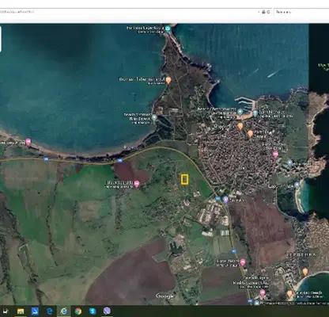Launch Google Chrome from the taskbar
This screenshot has height=317, width=329.
point(78,311)
